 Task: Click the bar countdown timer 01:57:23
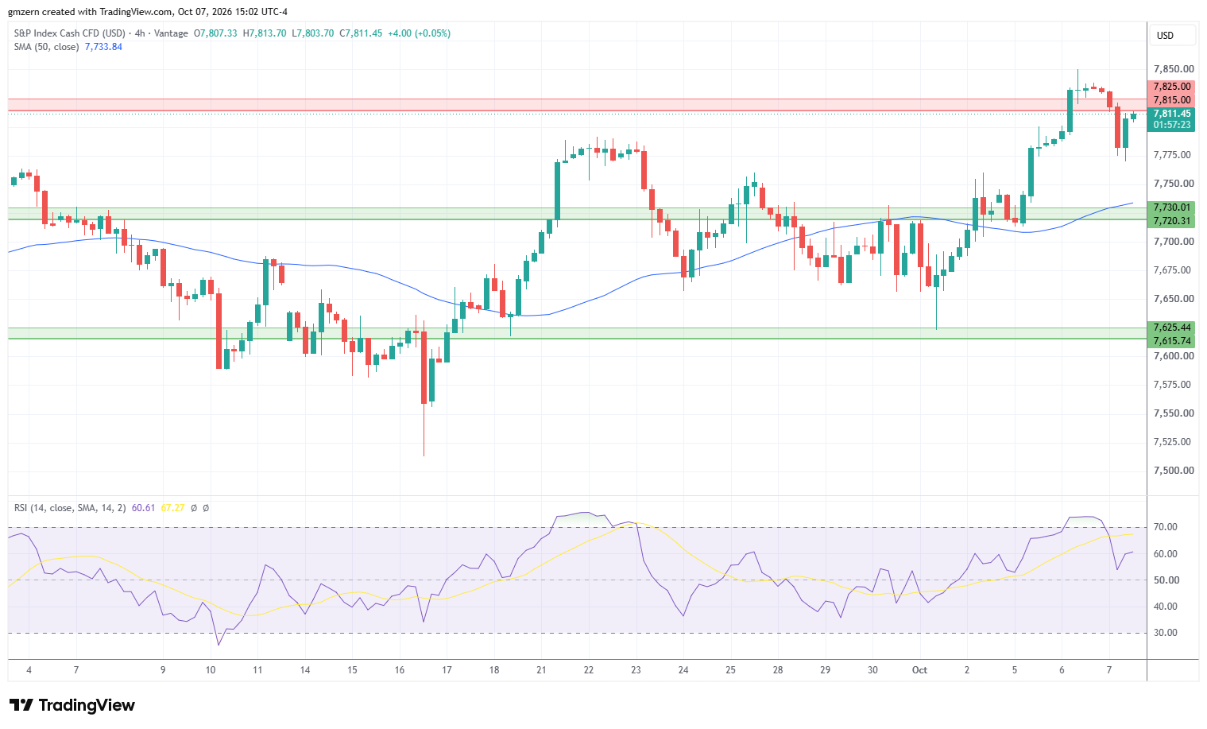[1171, 125]
